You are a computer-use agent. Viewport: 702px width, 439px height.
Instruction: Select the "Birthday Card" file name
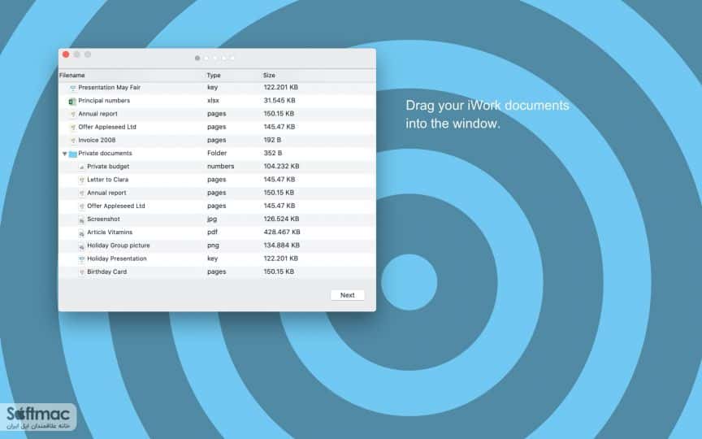coord(107,272)
